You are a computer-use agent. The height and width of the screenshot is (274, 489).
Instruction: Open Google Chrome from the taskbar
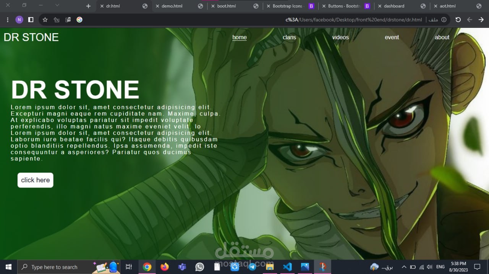[x=147, y=267]
